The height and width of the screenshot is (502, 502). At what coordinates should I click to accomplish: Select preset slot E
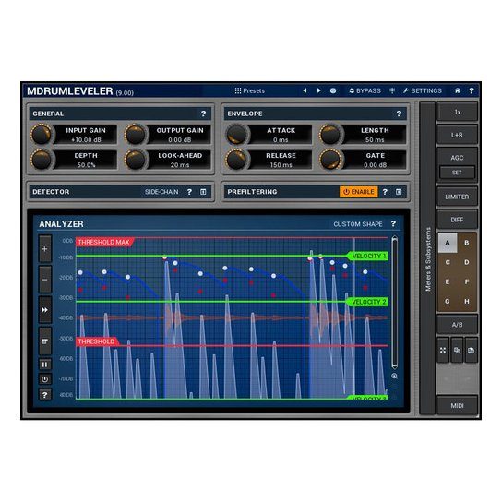(448, 281)
